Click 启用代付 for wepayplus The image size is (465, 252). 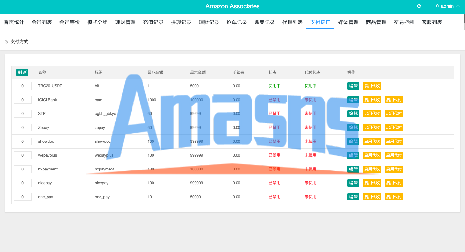(394, 155)
